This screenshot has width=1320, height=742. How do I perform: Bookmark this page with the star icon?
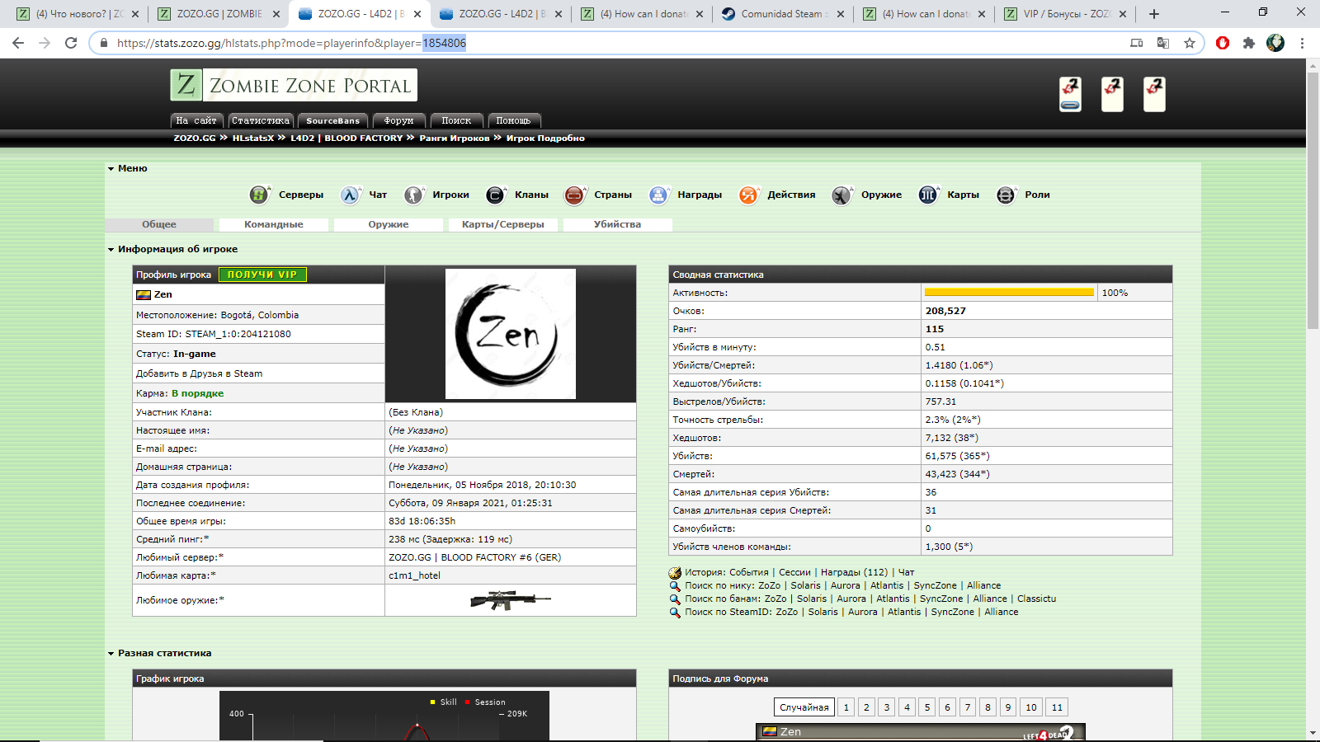pyautogui.click(x=1189, y=43)
